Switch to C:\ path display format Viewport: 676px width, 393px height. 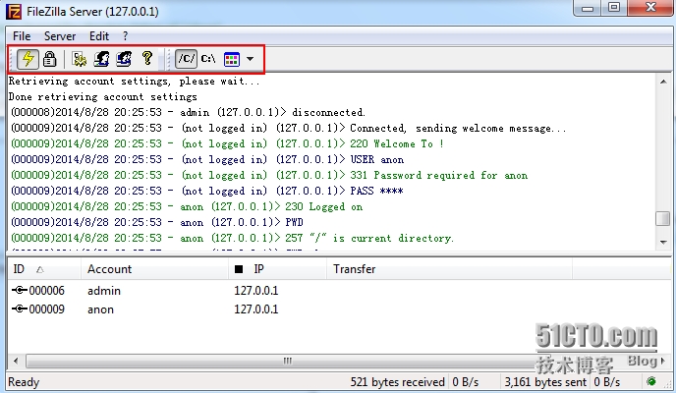click(208, 59)
